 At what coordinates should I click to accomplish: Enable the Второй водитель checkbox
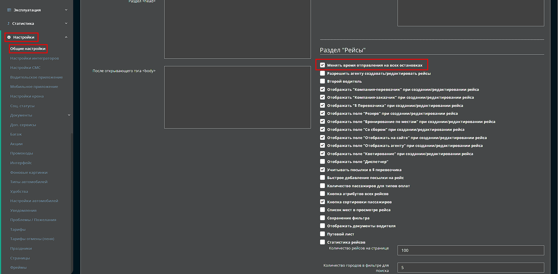click(322, 81)
